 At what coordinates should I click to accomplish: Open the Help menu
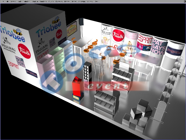pyautogui.click(x=97, y=1)
